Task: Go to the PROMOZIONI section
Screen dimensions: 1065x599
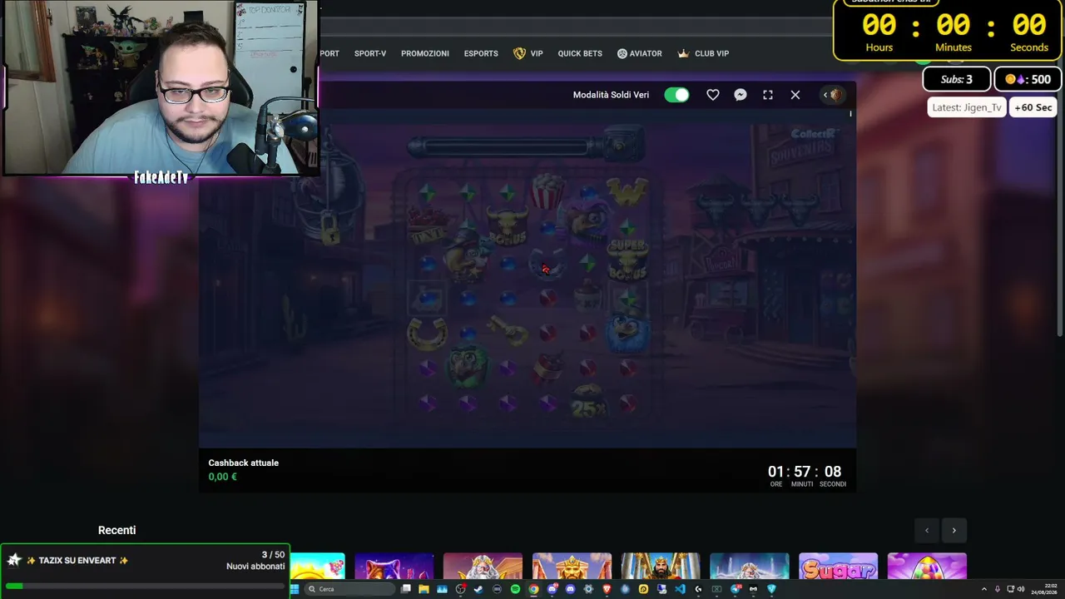Action: click(x=425, y=53)
